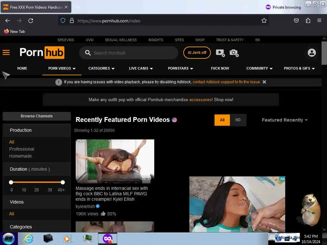Click the merchandise accessories link
The height and width of the screenshot is (245, 327).
point(201,100)
